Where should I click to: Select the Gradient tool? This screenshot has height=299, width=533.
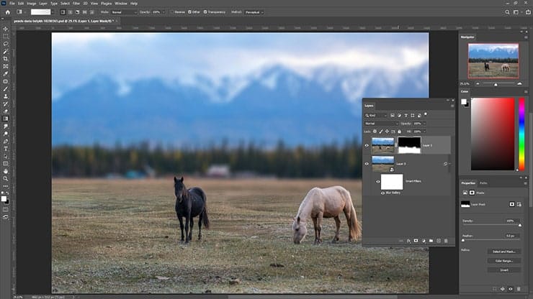coord(6,119)
